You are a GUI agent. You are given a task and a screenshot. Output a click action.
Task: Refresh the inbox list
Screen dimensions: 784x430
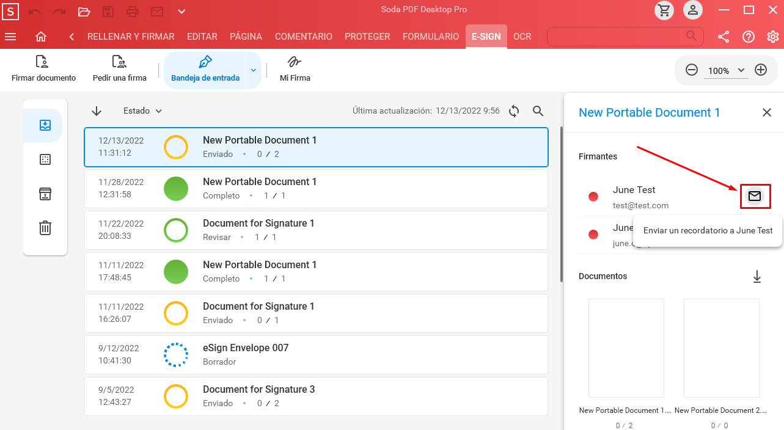click(x=514, y=111)
